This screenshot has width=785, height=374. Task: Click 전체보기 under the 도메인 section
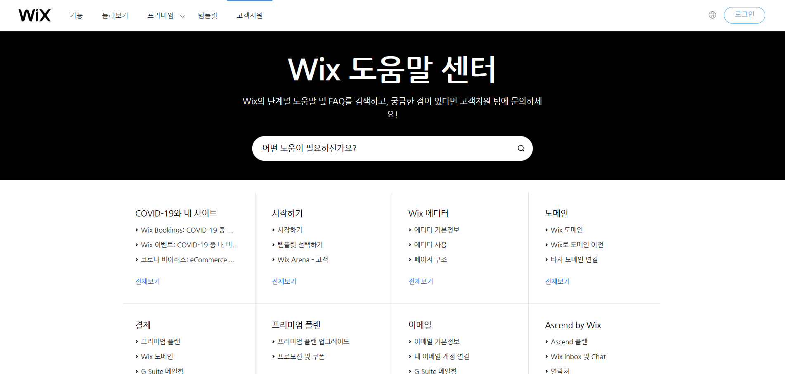tap(558, 281)
